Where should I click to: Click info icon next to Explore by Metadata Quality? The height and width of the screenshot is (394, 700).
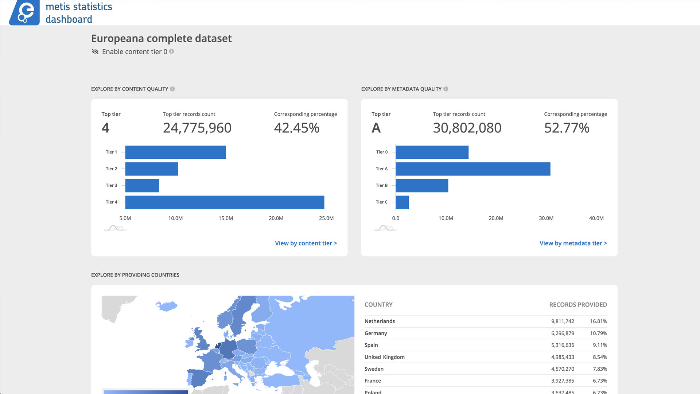[x=446, y=89]
